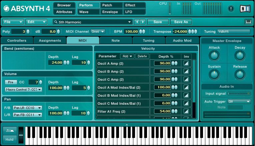This screenshot has width=255, height=146.
Task: Go to the previous preset arrow
Action: tap(137, 22)
